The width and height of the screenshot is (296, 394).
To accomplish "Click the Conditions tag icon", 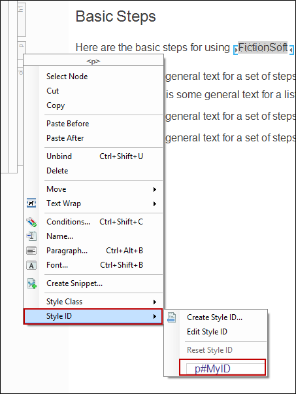I will coord(31,222).
